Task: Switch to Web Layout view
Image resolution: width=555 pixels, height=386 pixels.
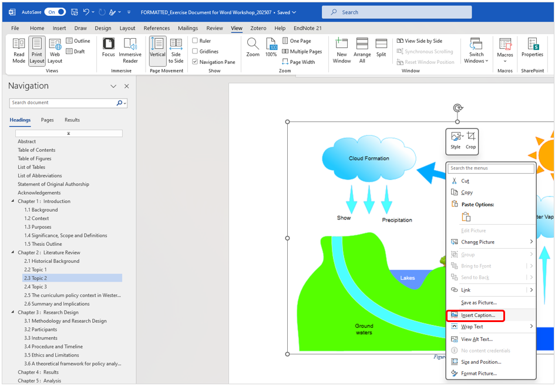Action: [x=55, y=50]
